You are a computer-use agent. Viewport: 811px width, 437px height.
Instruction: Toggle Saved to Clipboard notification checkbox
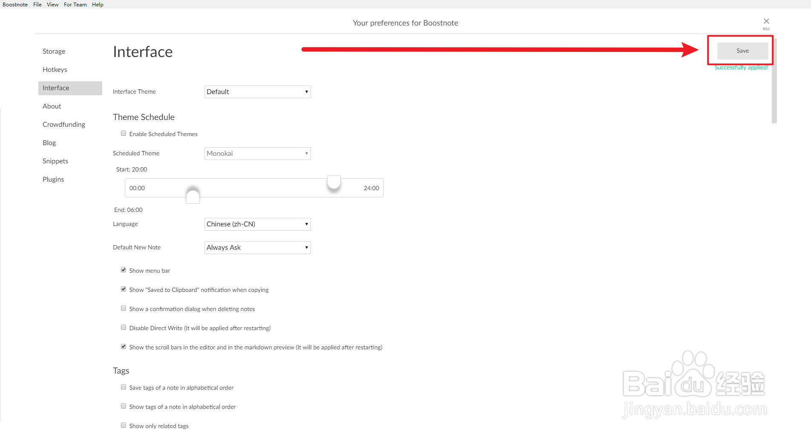(x=124, y=289)
